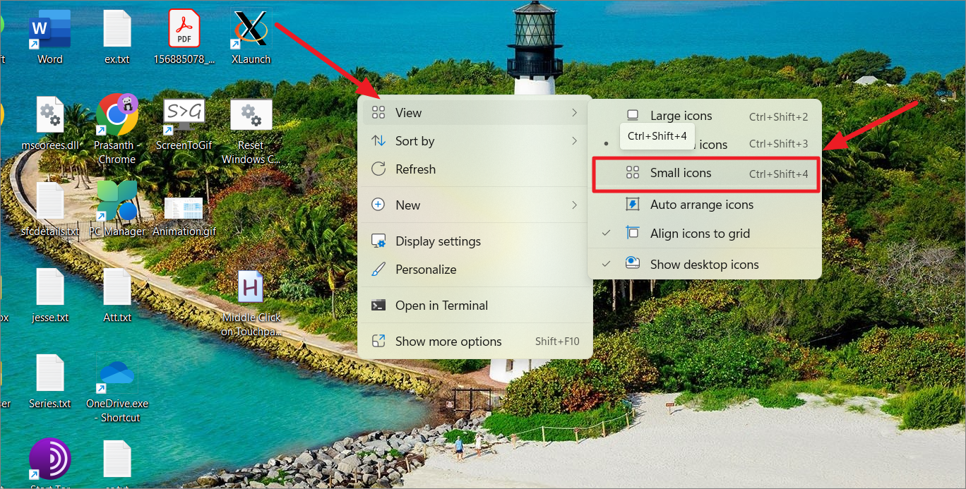Viewport: 966px width, 489px height.
Task: Open Personalize settings
Action: [424, 269]
